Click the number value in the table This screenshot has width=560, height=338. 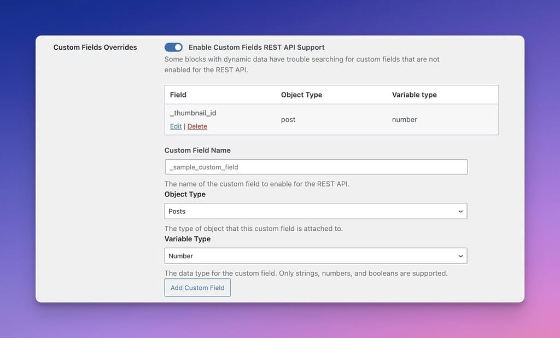404,119
